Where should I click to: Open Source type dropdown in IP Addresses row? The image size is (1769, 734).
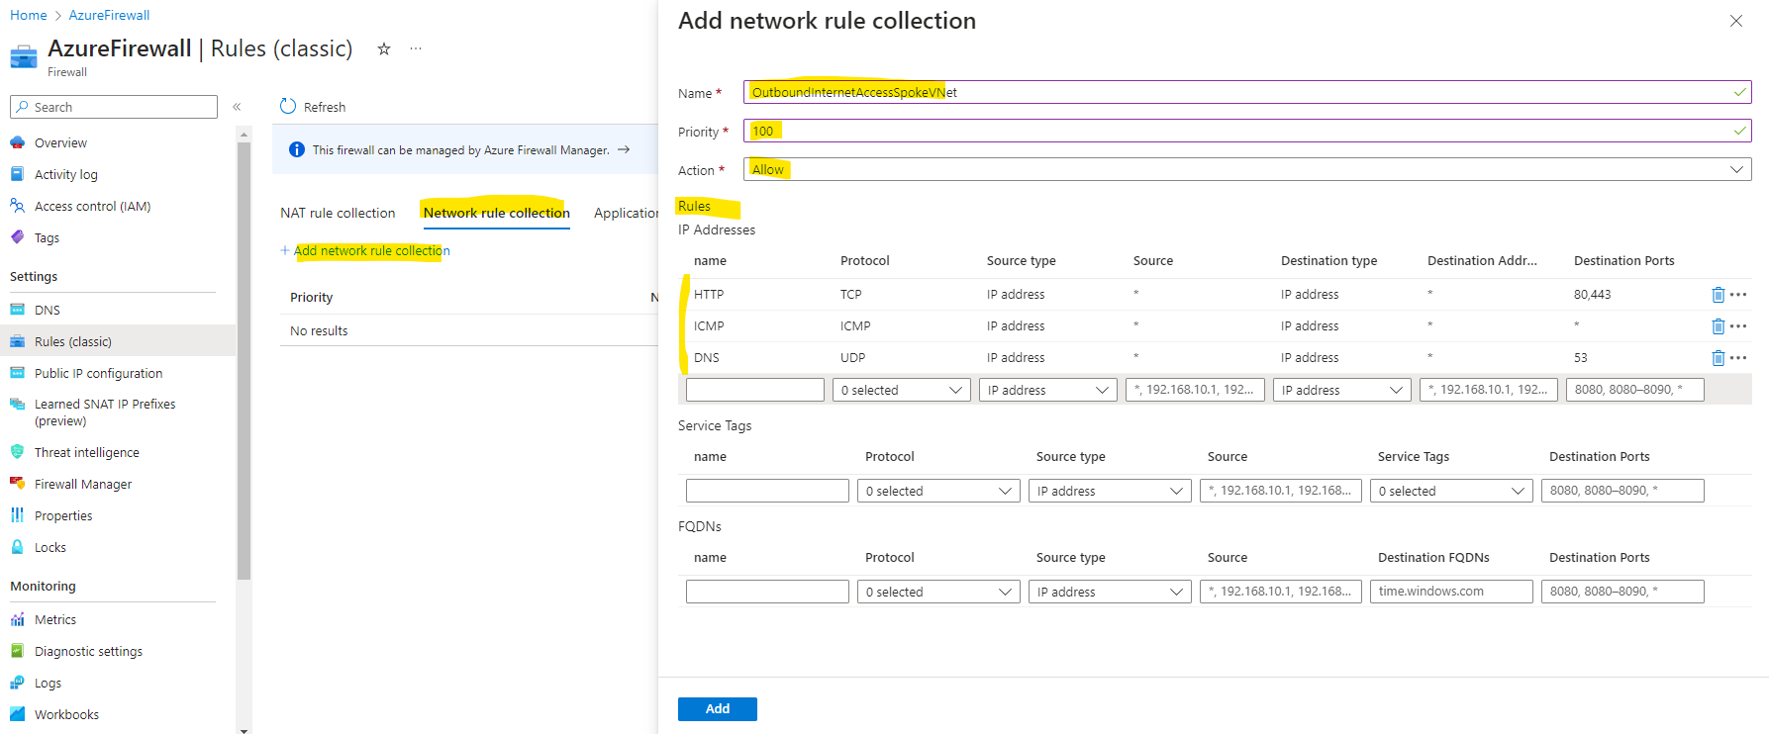click(x=1048, y=390)
